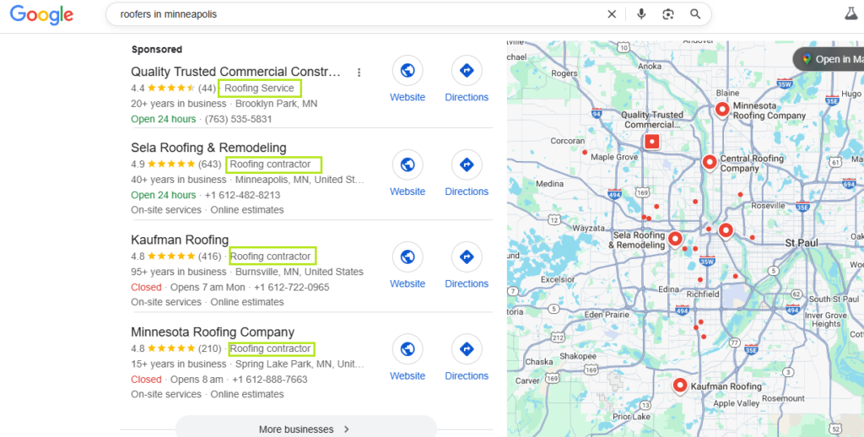Open Sela Roofing & Remodeling listing title

click(209, 148)
